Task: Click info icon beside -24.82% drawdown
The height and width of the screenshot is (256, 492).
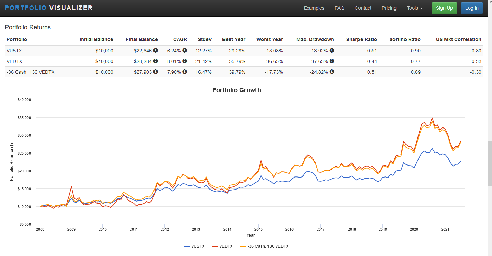Action: pos(332,72)
